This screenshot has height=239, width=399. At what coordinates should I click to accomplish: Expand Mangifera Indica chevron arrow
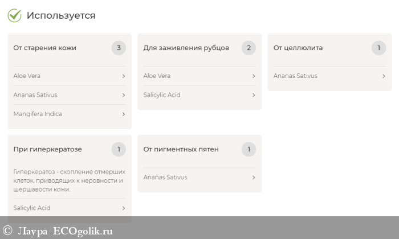tap(123, 114)
